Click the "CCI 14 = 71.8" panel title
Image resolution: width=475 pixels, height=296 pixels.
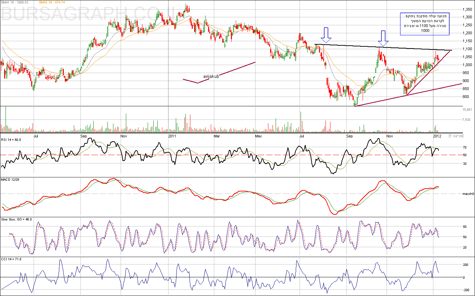(11, 259)
